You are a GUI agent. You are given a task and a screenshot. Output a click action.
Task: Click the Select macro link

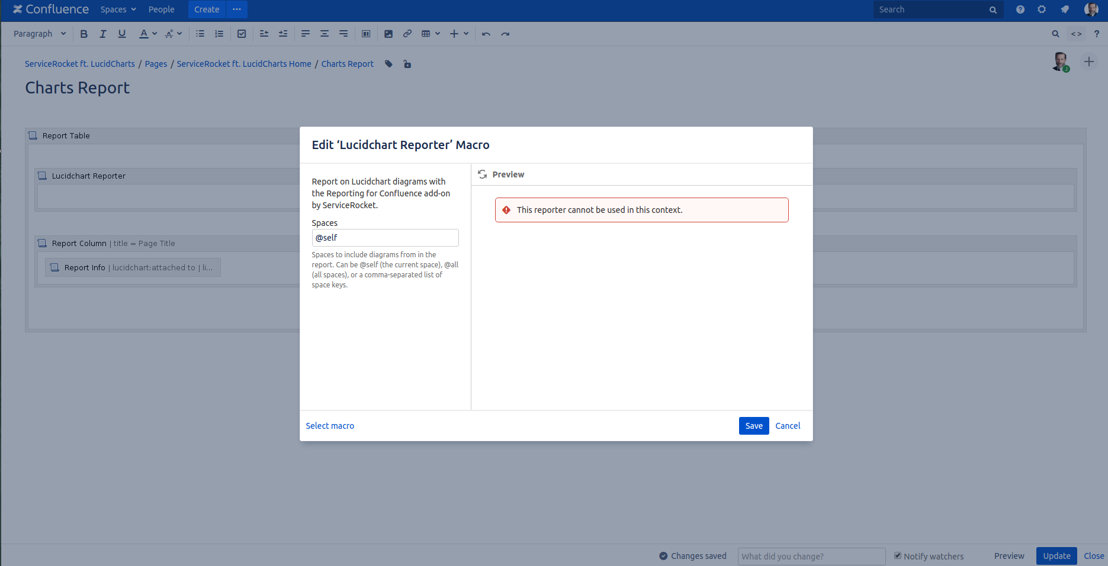coord(330,426)
